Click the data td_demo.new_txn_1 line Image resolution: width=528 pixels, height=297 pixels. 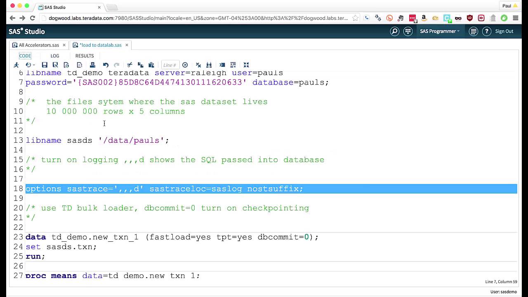[x=172, y=237]
